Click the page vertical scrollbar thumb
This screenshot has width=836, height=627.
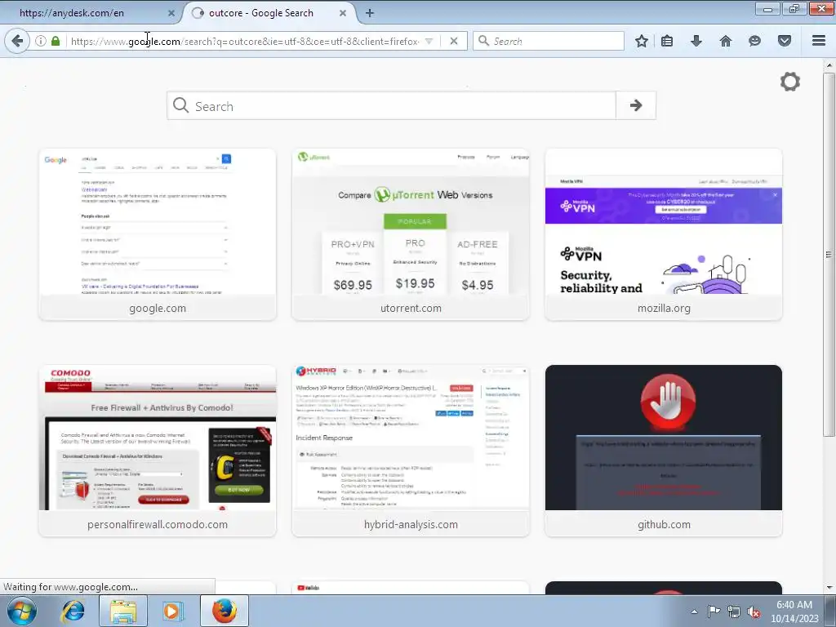pos(829,255)
